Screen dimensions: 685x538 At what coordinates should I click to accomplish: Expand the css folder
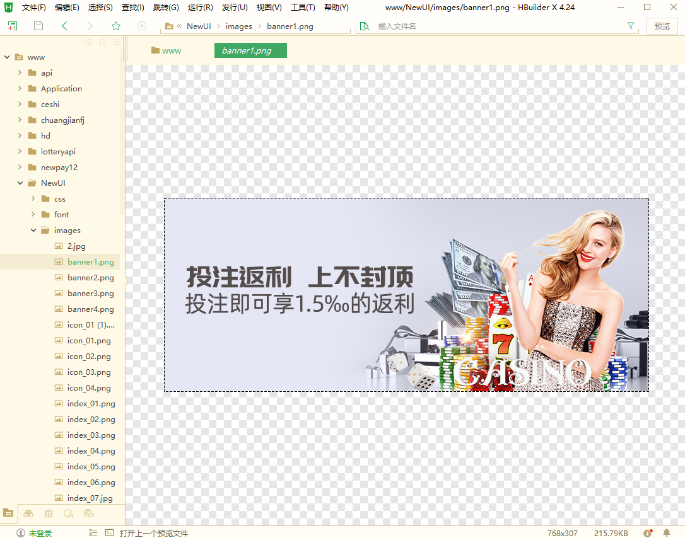pos(33,199)
